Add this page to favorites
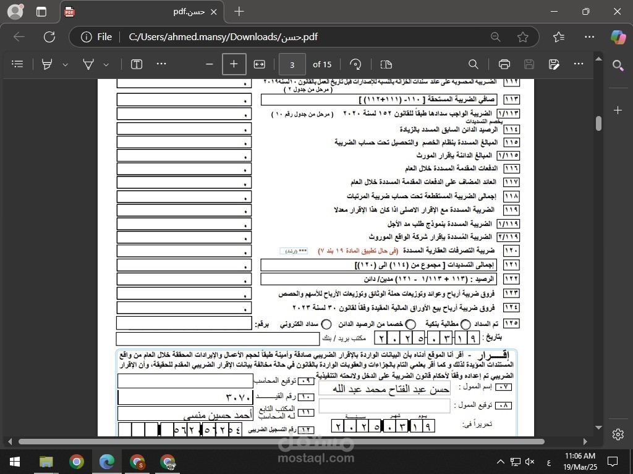 pos(523,37)
